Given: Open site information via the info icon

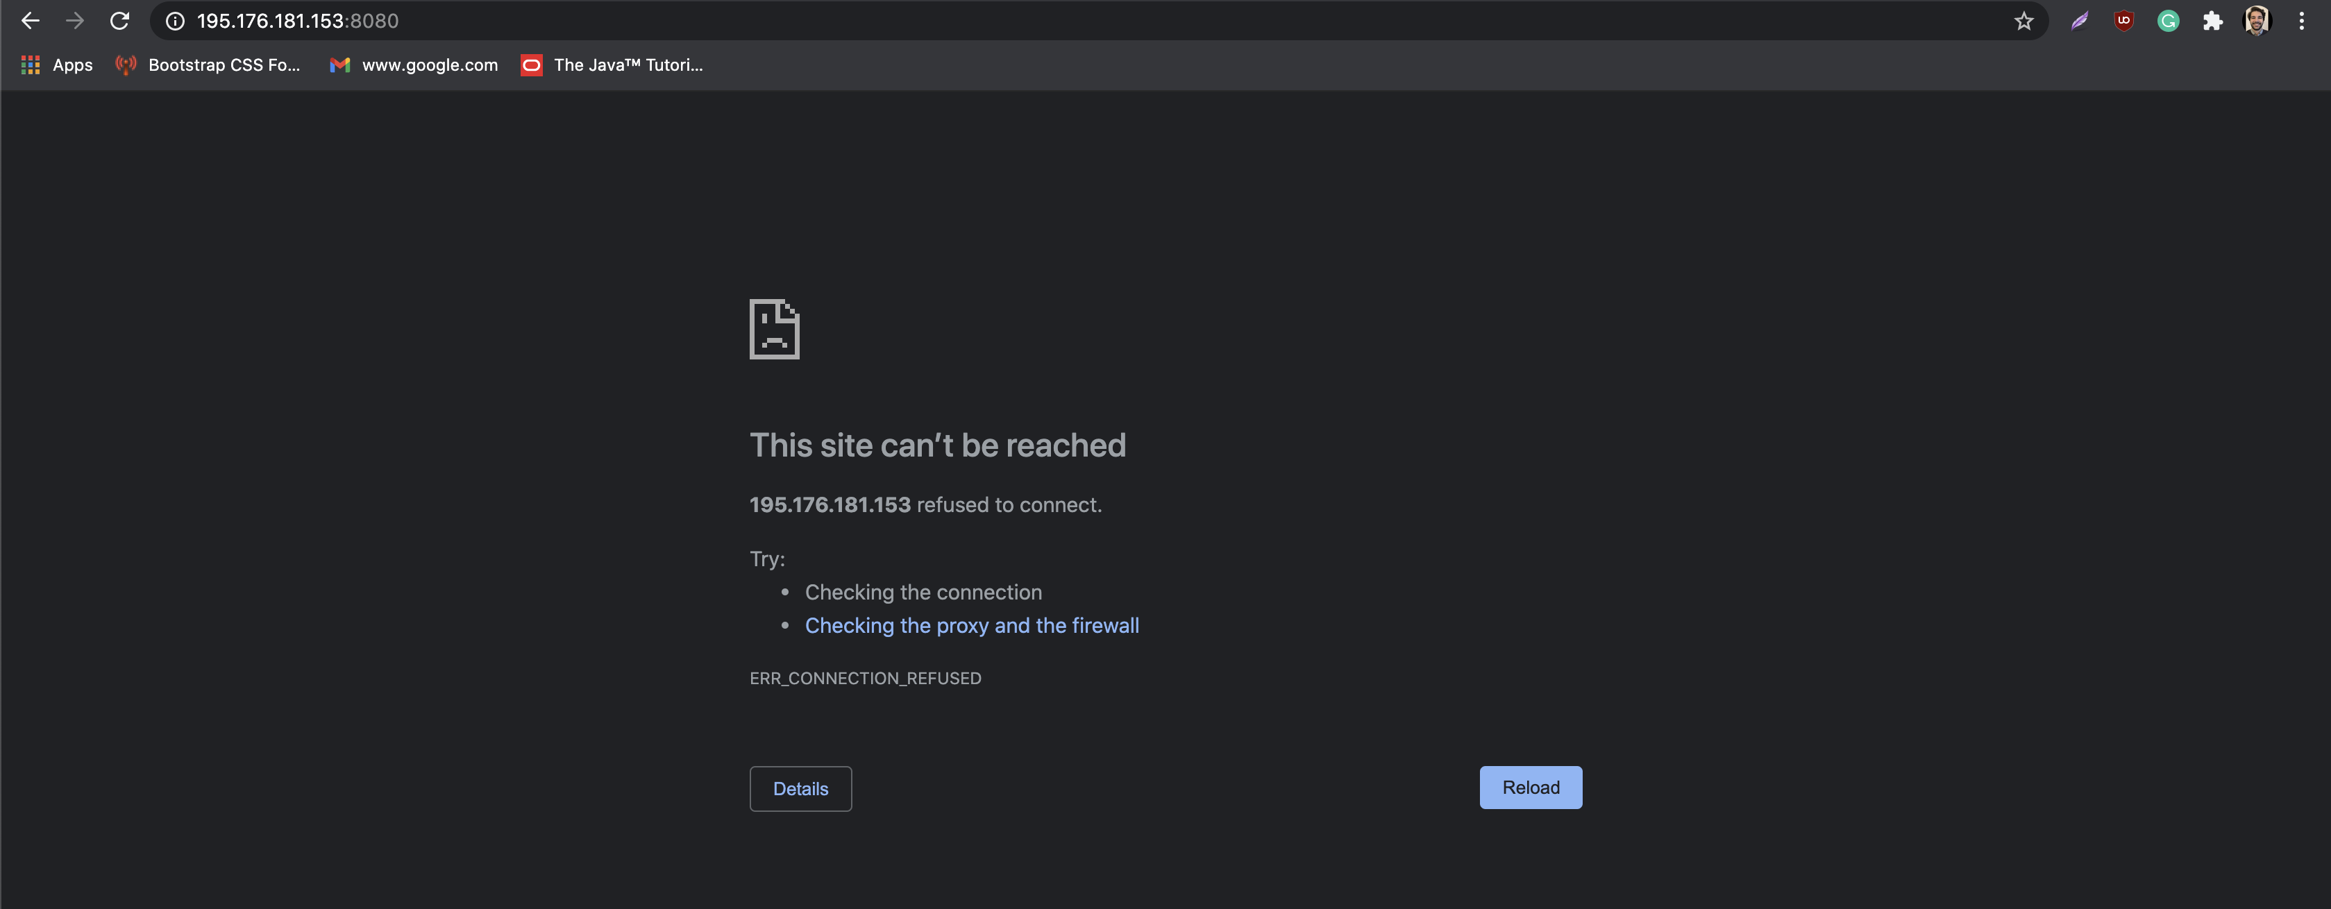Looking at the screenshot, I should pos(174,20).
